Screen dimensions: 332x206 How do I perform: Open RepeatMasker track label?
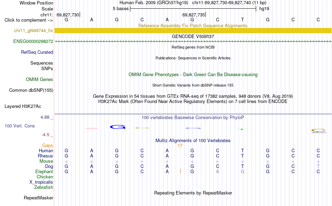pos(38,198)
